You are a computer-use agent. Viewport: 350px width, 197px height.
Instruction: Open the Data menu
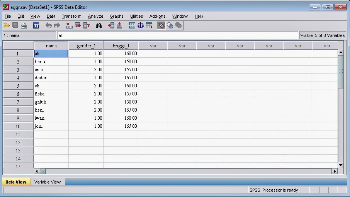click(51, 16)
